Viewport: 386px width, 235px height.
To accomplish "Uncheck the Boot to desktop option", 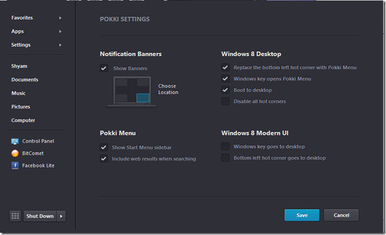I will (x=225, y=90).
